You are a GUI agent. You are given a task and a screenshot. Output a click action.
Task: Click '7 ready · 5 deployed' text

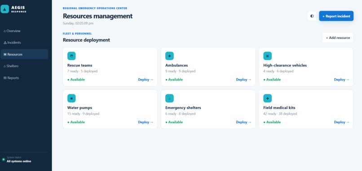[82, 71]
